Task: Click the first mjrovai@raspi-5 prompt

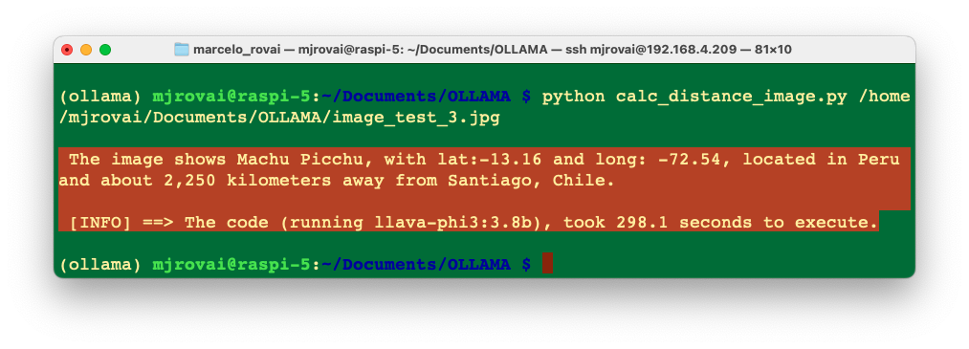Action: coord(231,97)
